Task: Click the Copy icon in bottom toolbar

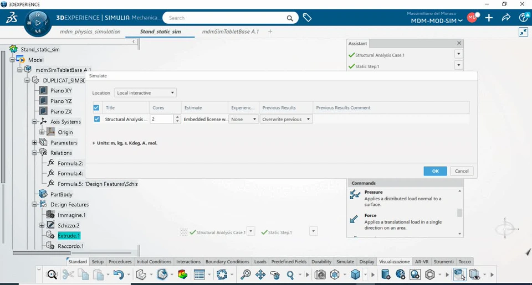Action: pos(84,274)
